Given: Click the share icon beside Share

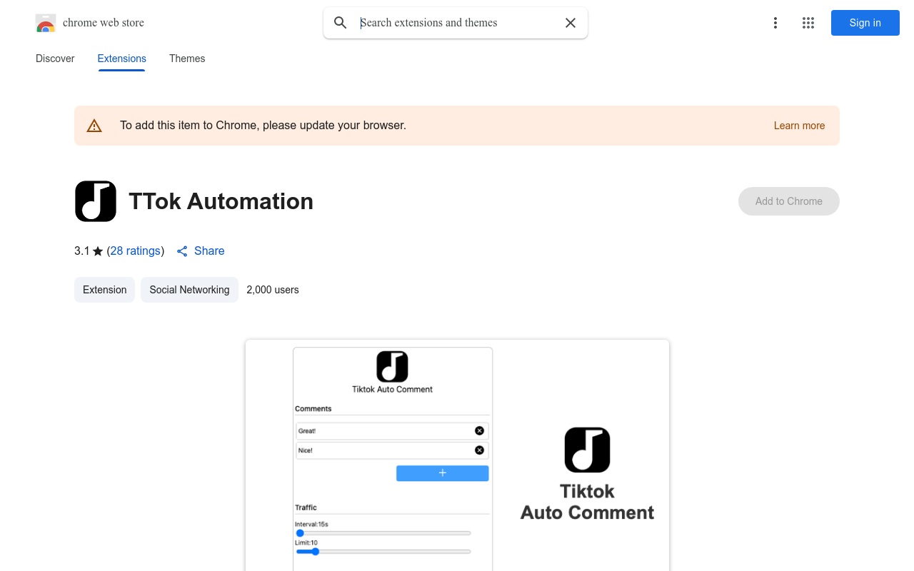Looking at the screenshot, I should pyautogui.click(x=182, y=251).
